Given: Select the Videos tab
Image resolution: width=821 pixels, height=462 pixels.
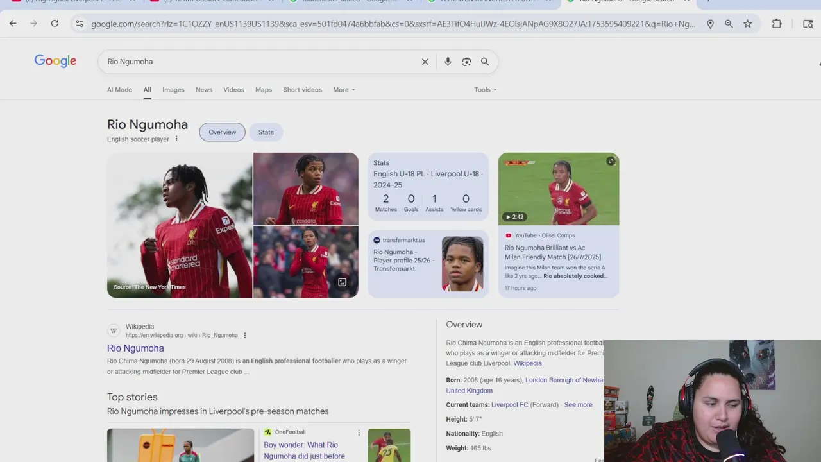Looking at the screenshot, I should click(x=233, y=90).
